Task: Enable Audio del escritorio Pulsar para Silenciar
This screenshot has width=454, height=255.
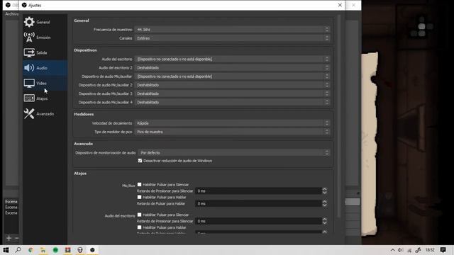Action: point(139,215)
